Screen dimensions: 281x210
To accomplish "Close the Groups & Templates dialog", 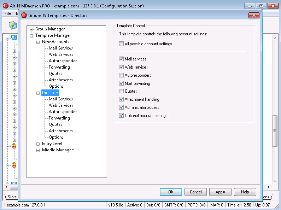I will (x=254, y=16).
